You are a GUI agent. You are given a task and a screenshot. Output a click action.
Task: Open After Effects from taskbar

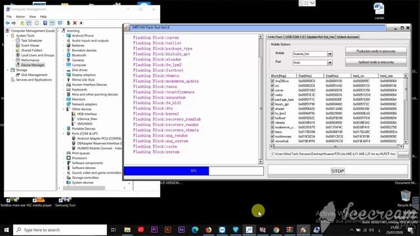pos(181,229)
